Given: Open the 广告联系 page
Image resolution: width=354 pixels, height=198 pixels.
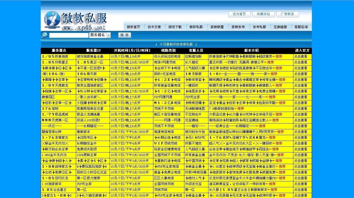Looking at the screenshot, I should (x=288, y=14).
